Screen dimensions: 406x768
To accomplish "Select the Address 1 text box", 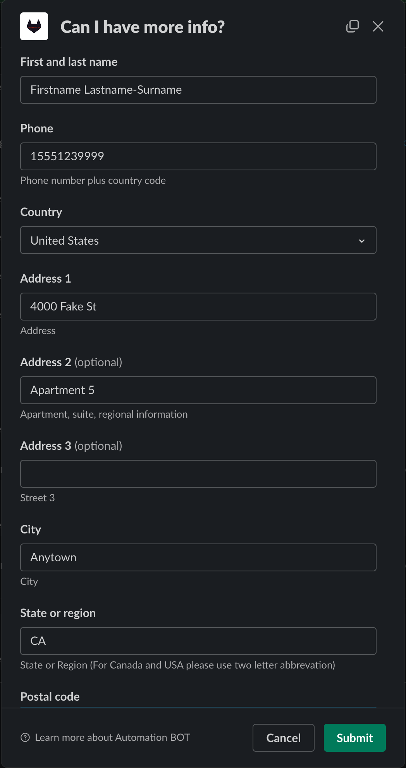I will 198,307.
